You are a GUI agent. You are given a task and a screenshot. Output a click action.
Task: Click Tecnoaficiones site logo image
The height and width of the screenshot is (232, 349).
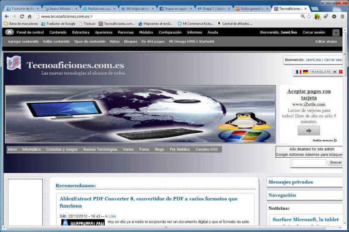pyautogui.click(x=14, y=63)
